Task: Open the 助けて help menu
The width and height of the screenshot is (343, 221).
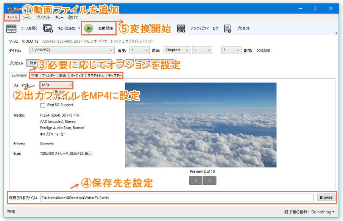Action: (73, 17)
